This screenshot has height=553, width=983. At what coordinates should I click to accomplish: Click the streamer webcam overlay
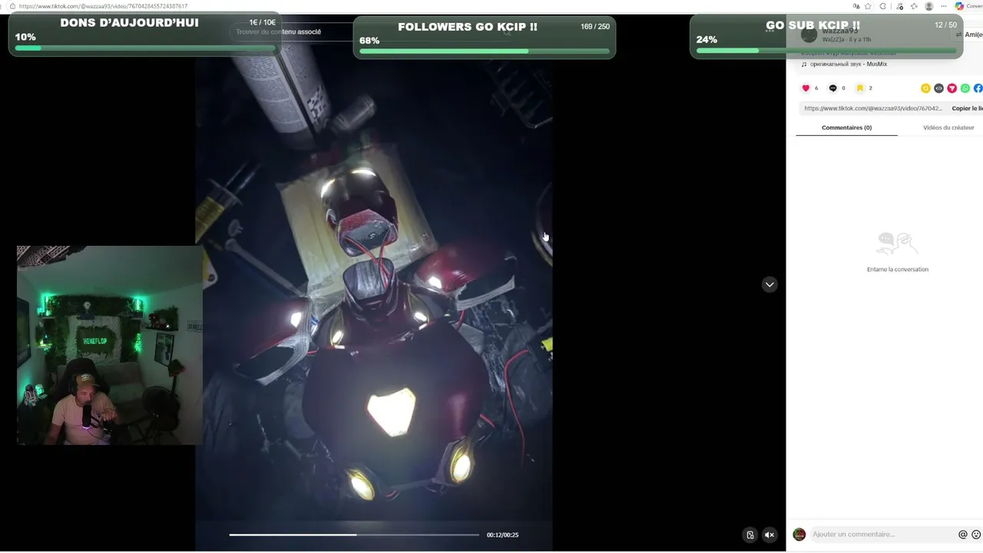(110, 345)
